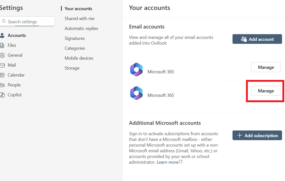Click the People contacts icon

click(x=2, y=85)
